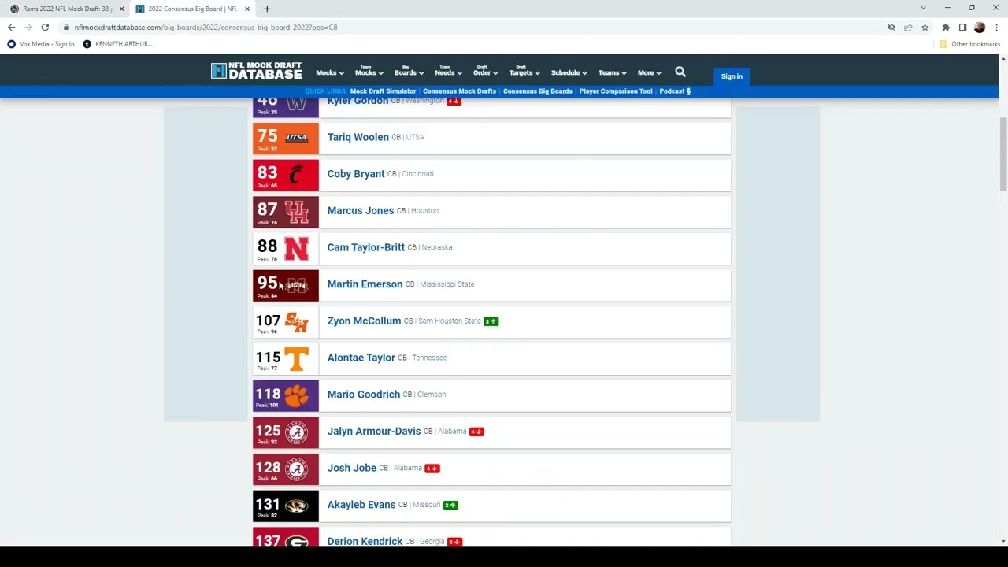
Task: Expand the Draft Targets dropdown menu
Action: 524,71
